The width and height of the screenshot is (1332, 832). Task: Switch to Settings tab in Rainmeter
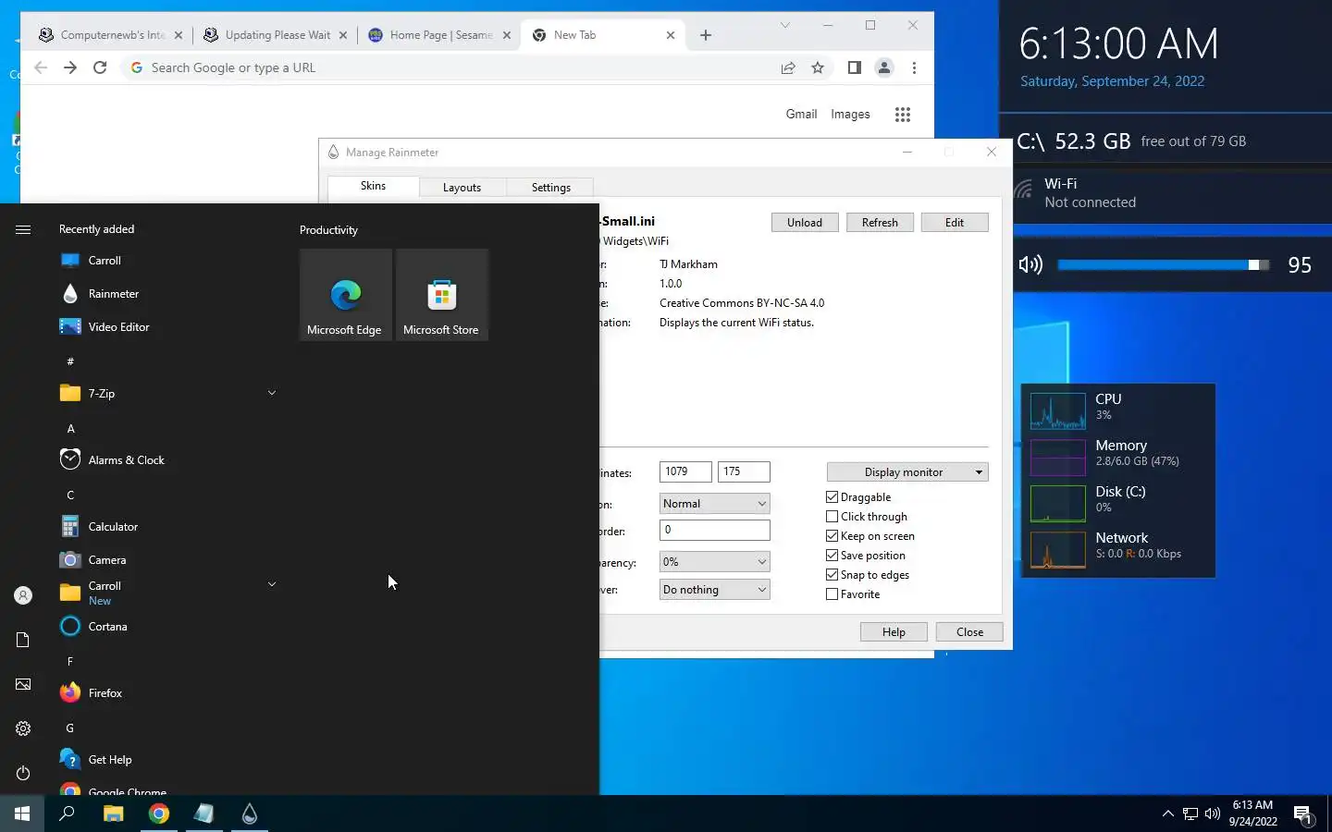tap(550, 188)
